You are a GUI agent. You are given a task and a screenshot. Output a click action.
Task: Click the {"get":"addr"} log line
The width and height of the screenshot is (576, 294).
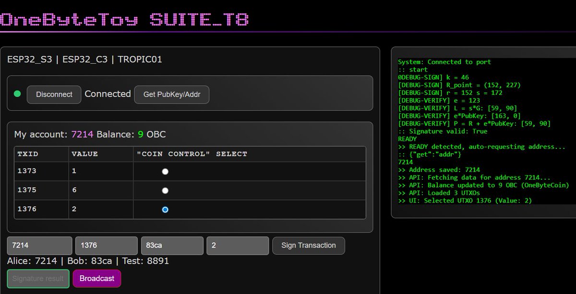coord(430,154)
